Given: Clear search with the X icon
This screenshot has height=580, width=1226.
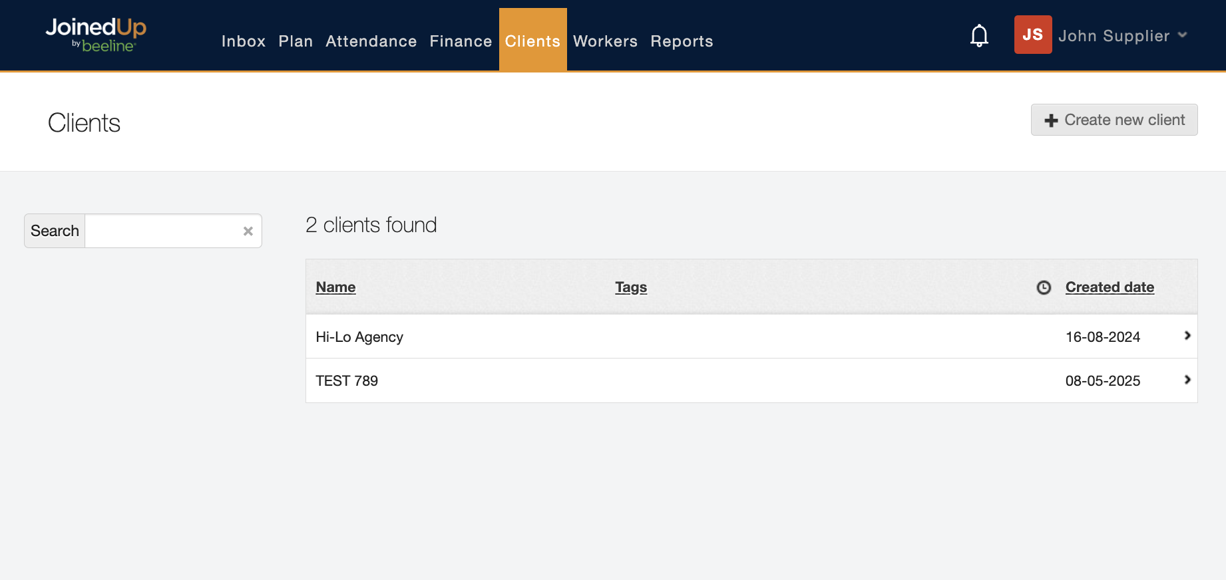Looking at the screenshot, I should (x=248, y=231).
